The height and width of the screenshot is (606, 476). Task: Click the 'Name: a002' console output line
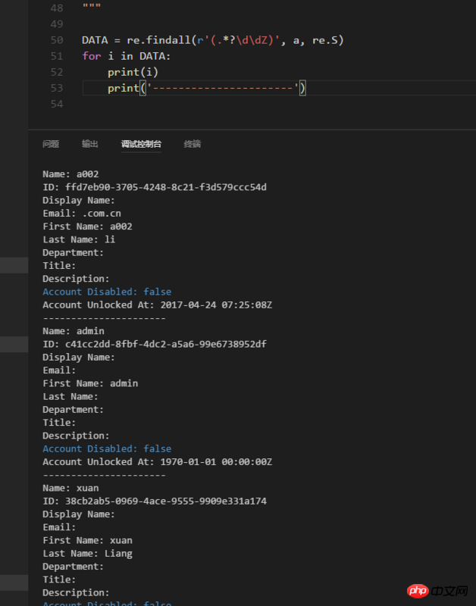70,174
